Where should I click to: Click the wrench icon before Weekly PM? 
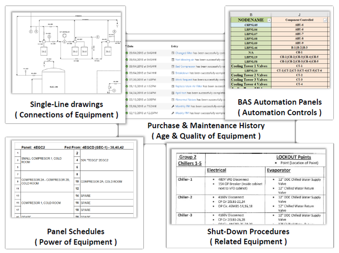pos(173,113)
